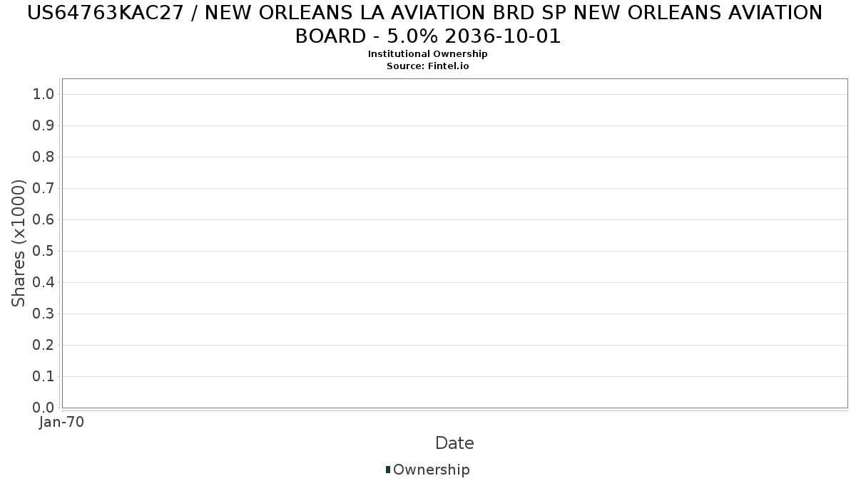Click the Date axis title
Screen dimensions: 856x481
point(454,443)
